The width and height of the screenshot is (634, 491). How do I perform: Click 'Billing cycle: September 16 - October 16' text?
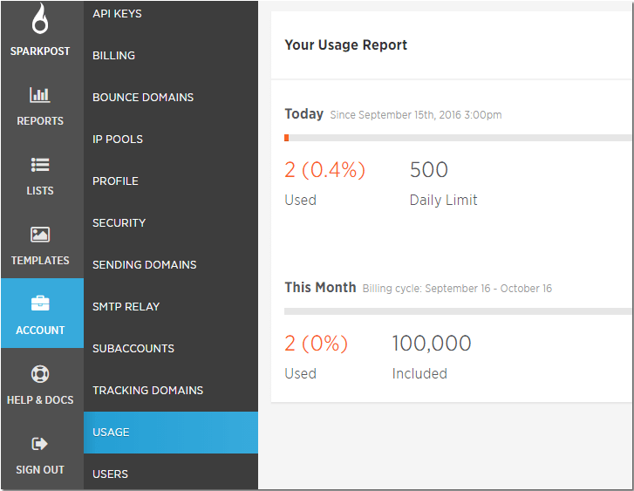pos(457,289)
